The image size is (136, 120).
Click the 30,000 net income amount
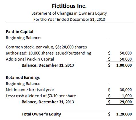coord(126,90)
